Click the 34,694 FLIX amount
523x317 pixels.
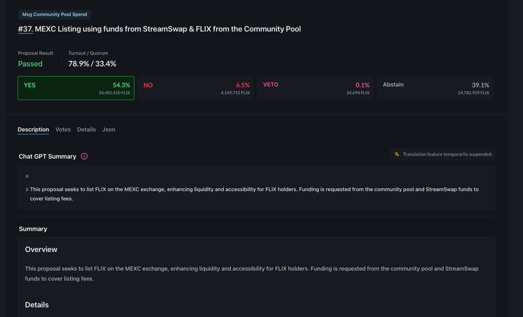(358, 93)
